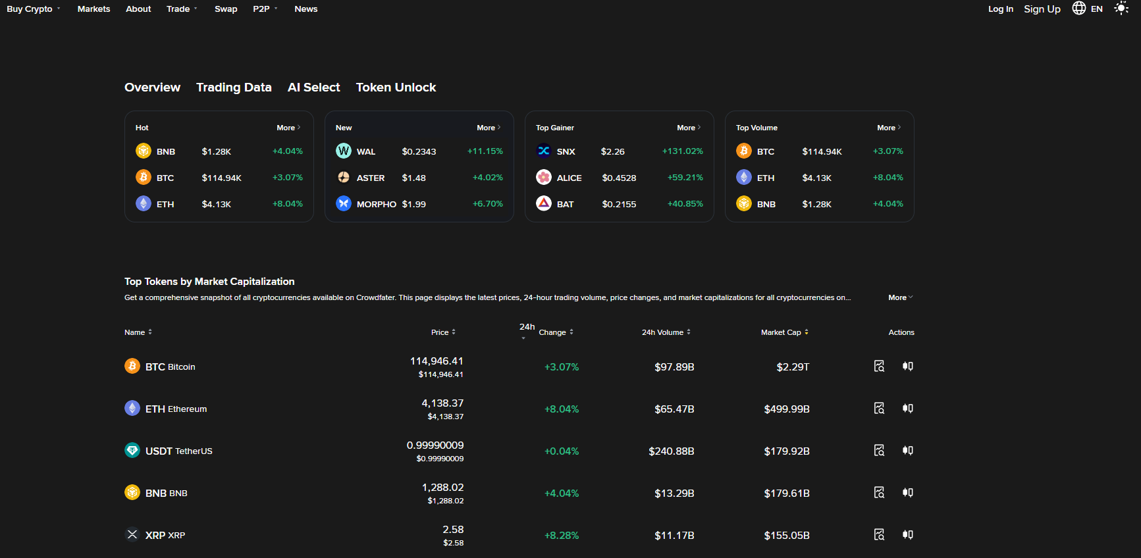Image resolution: width=1141 pixels, height=558 pixels.
Task: Sort the table by 24h Volume
Action: point(666,332)
